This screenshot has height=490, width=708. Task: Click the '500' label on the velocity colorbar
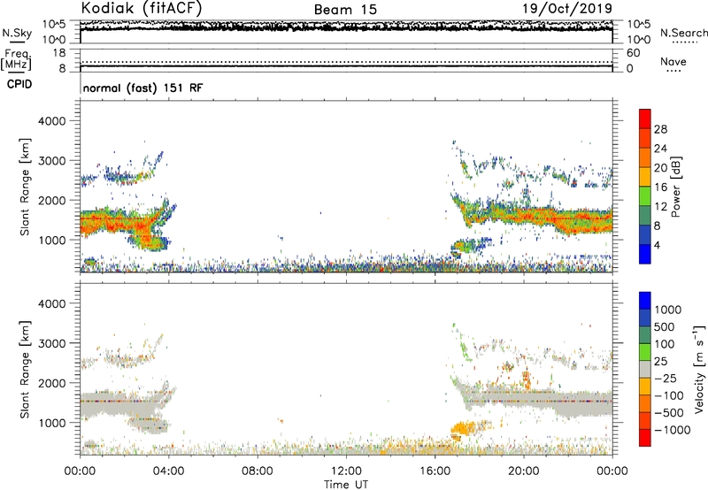[x=666, y=326]
